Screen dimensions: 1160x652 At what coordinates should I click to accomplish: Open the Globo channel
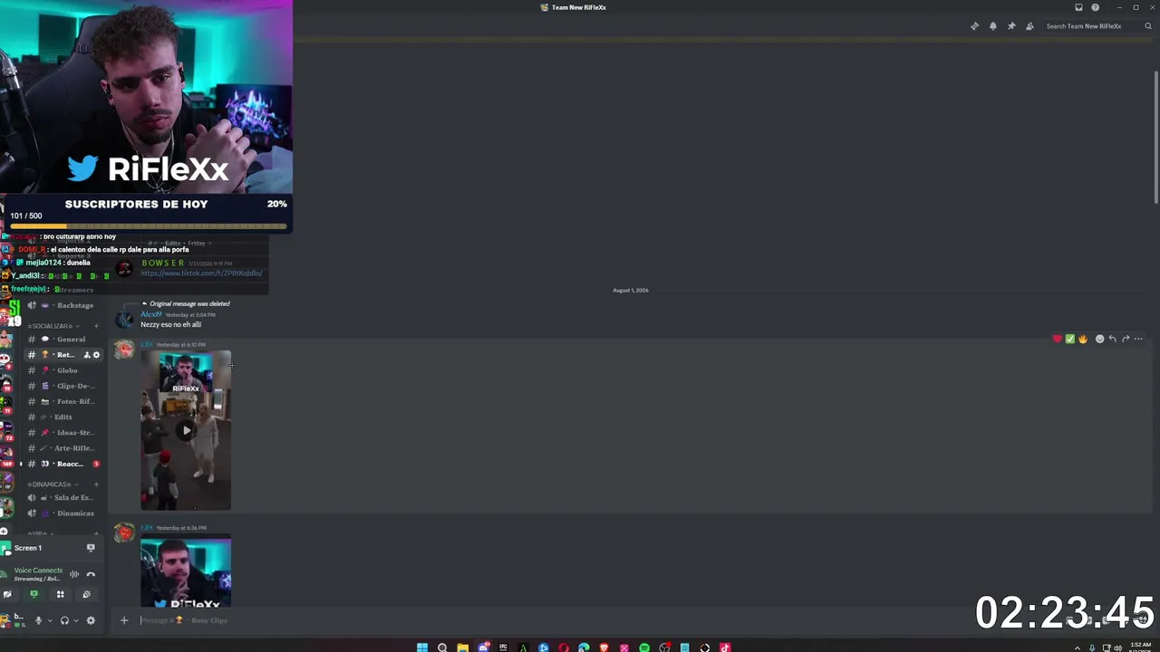[65, 370]
